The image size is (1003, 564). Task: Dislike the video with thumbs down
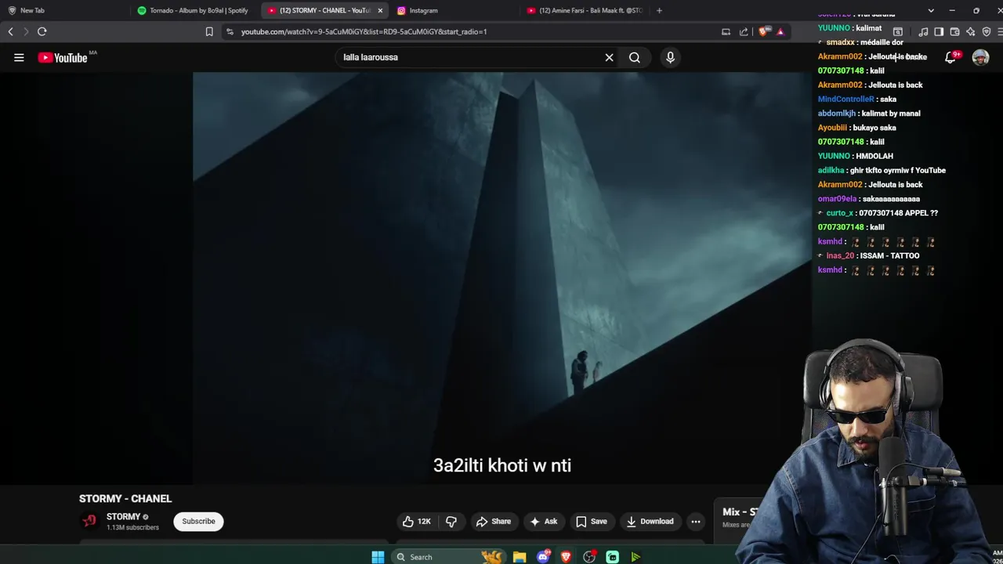coord(451,522)
